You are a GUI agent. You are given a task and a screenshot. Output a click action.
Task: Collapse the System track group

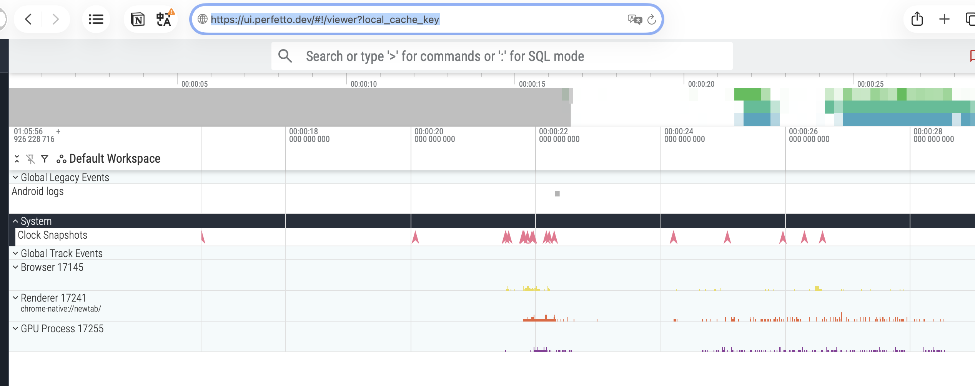tap(15, 221)
